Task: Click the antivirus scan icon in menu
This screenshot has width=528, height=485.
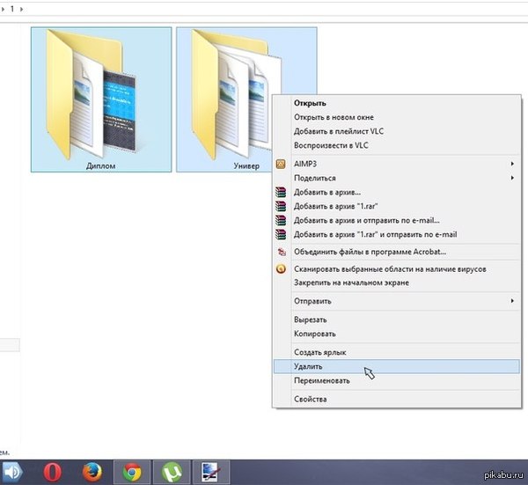Action: (x=282, y=268)
